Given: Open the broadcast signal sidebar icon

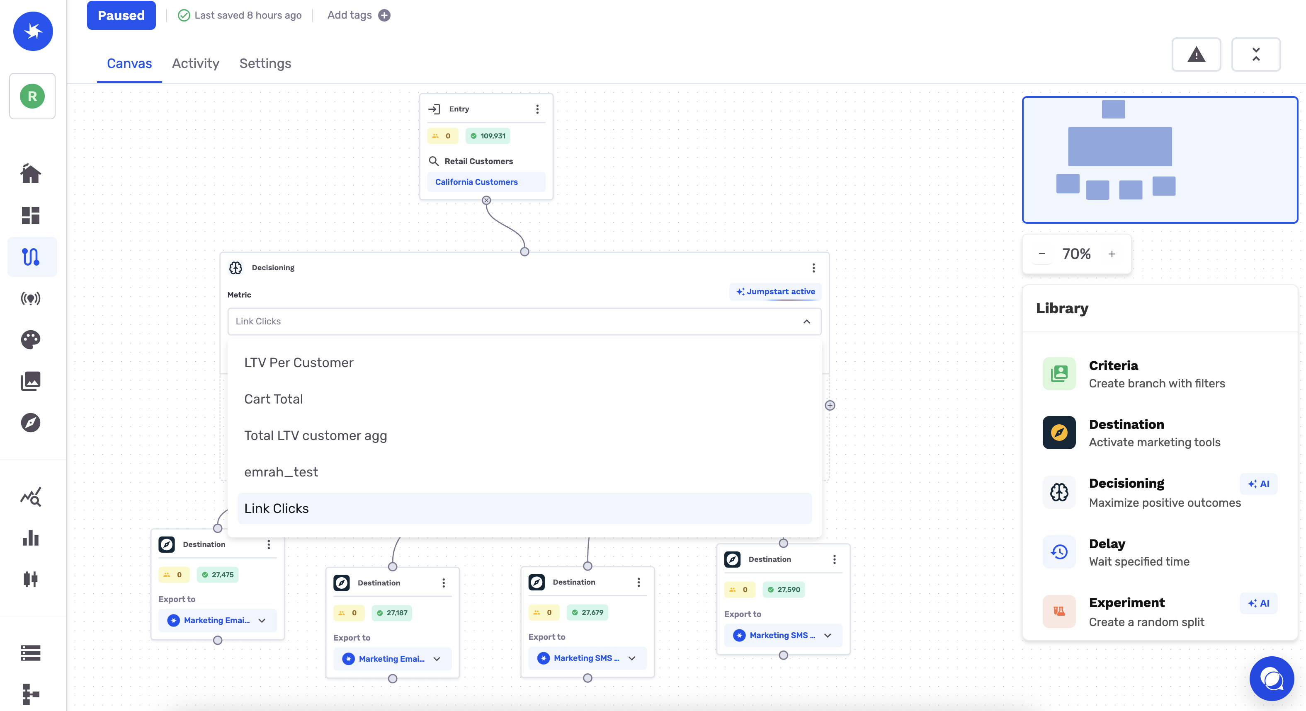Looking at the screenshot, I should [x=30, y=298].
